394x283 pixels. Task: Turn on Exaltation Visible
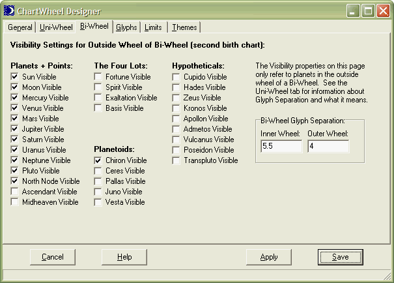click(98, 97)
